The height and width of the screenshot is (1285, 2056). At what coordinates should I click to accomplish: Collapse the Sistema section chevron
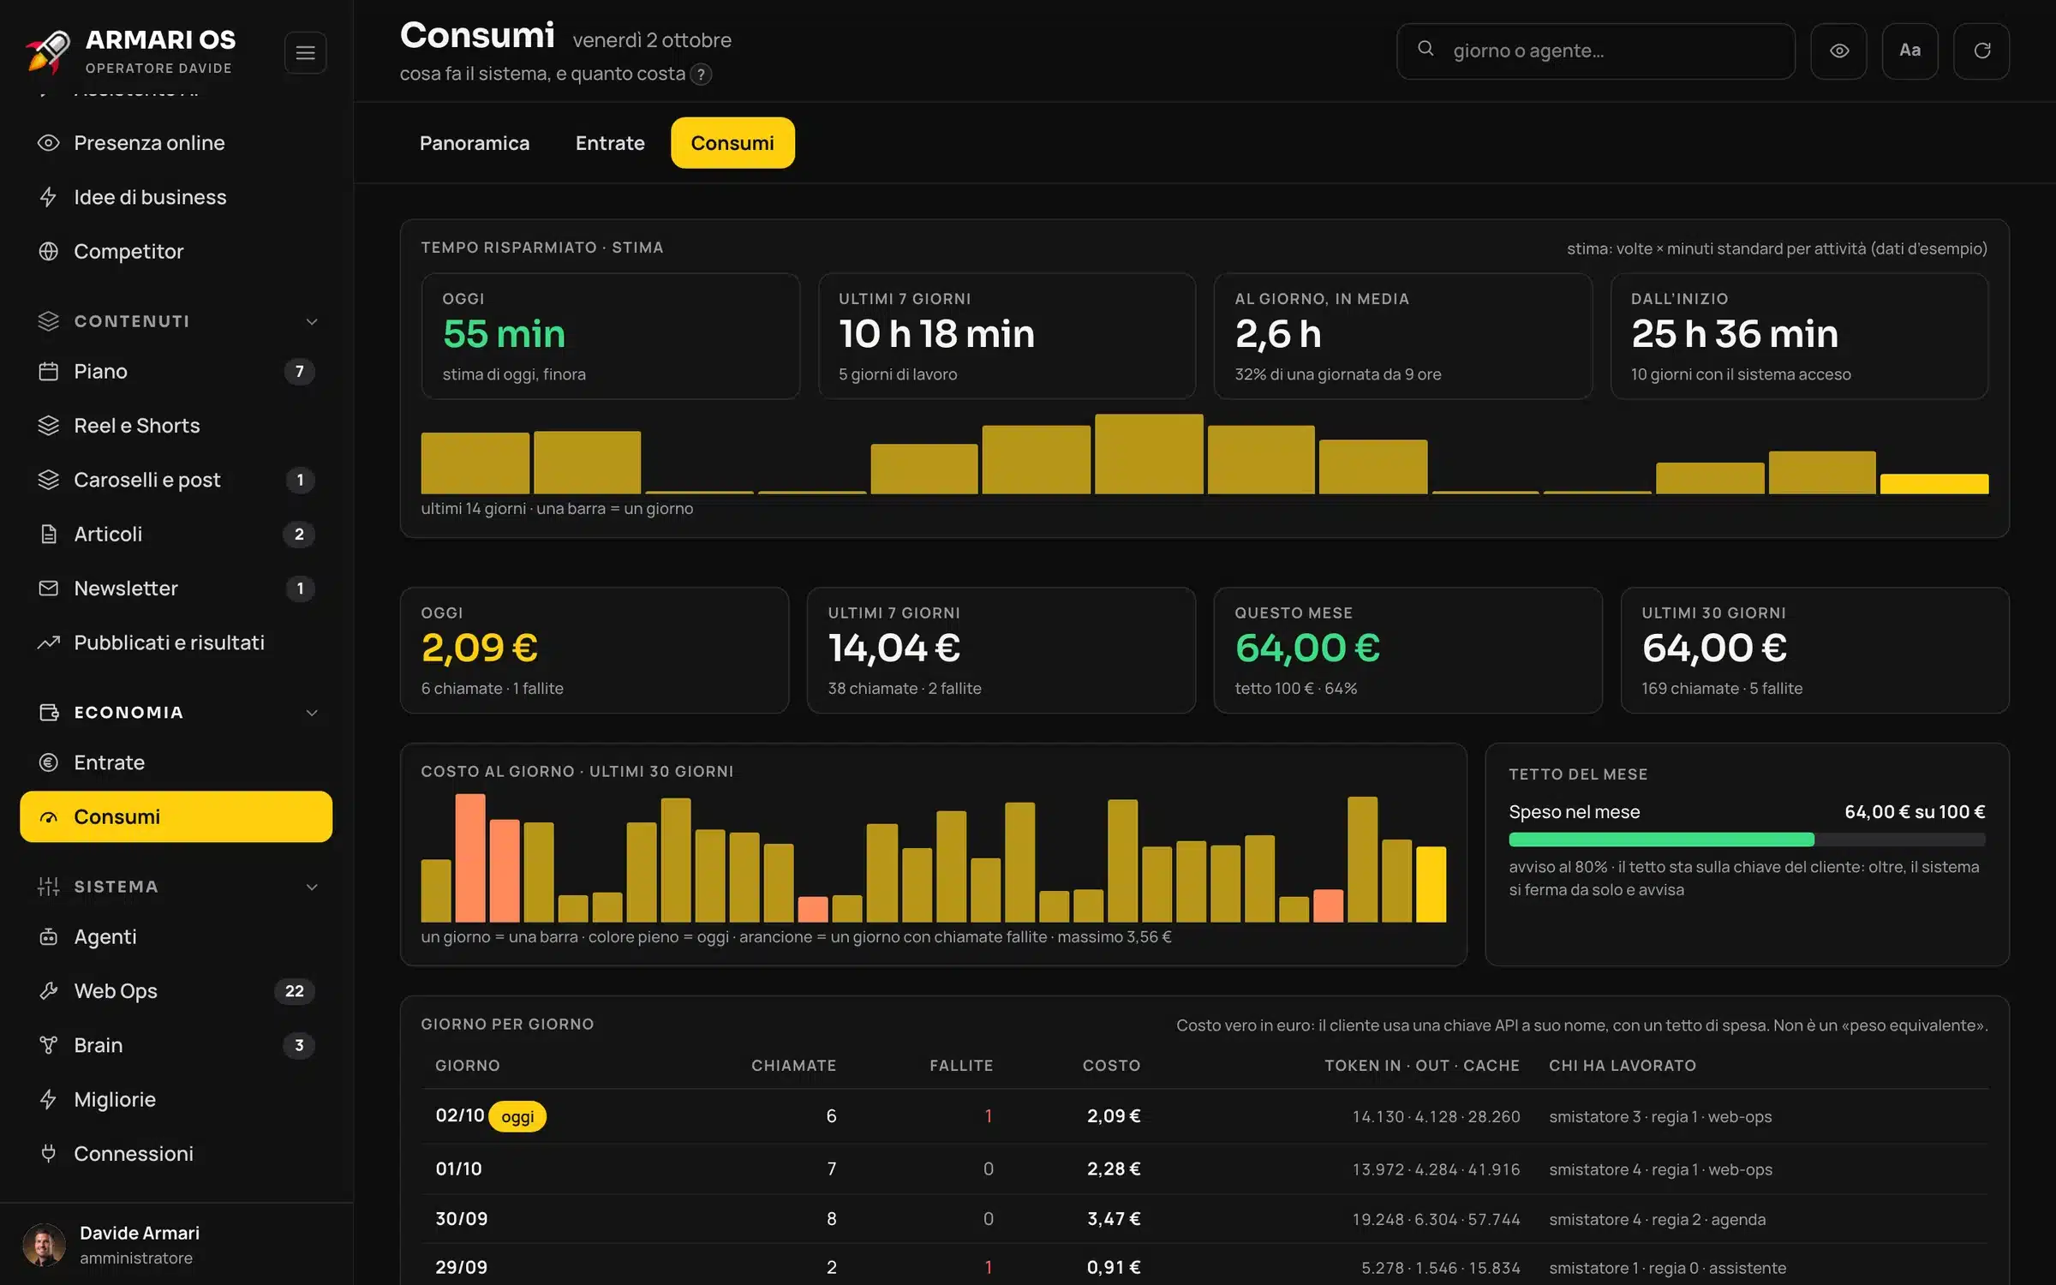click(312, 887)
